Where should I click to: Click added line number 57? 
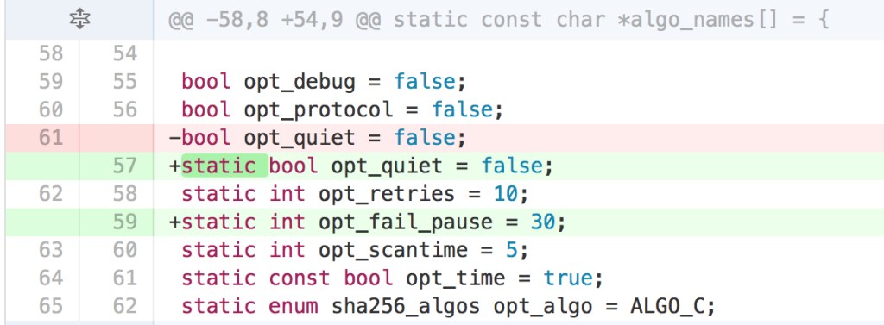[x=124, y=166]
